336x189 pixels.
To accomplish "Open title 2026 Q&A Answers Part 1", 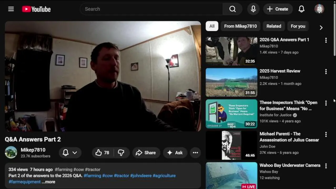I will click(284, 40).
